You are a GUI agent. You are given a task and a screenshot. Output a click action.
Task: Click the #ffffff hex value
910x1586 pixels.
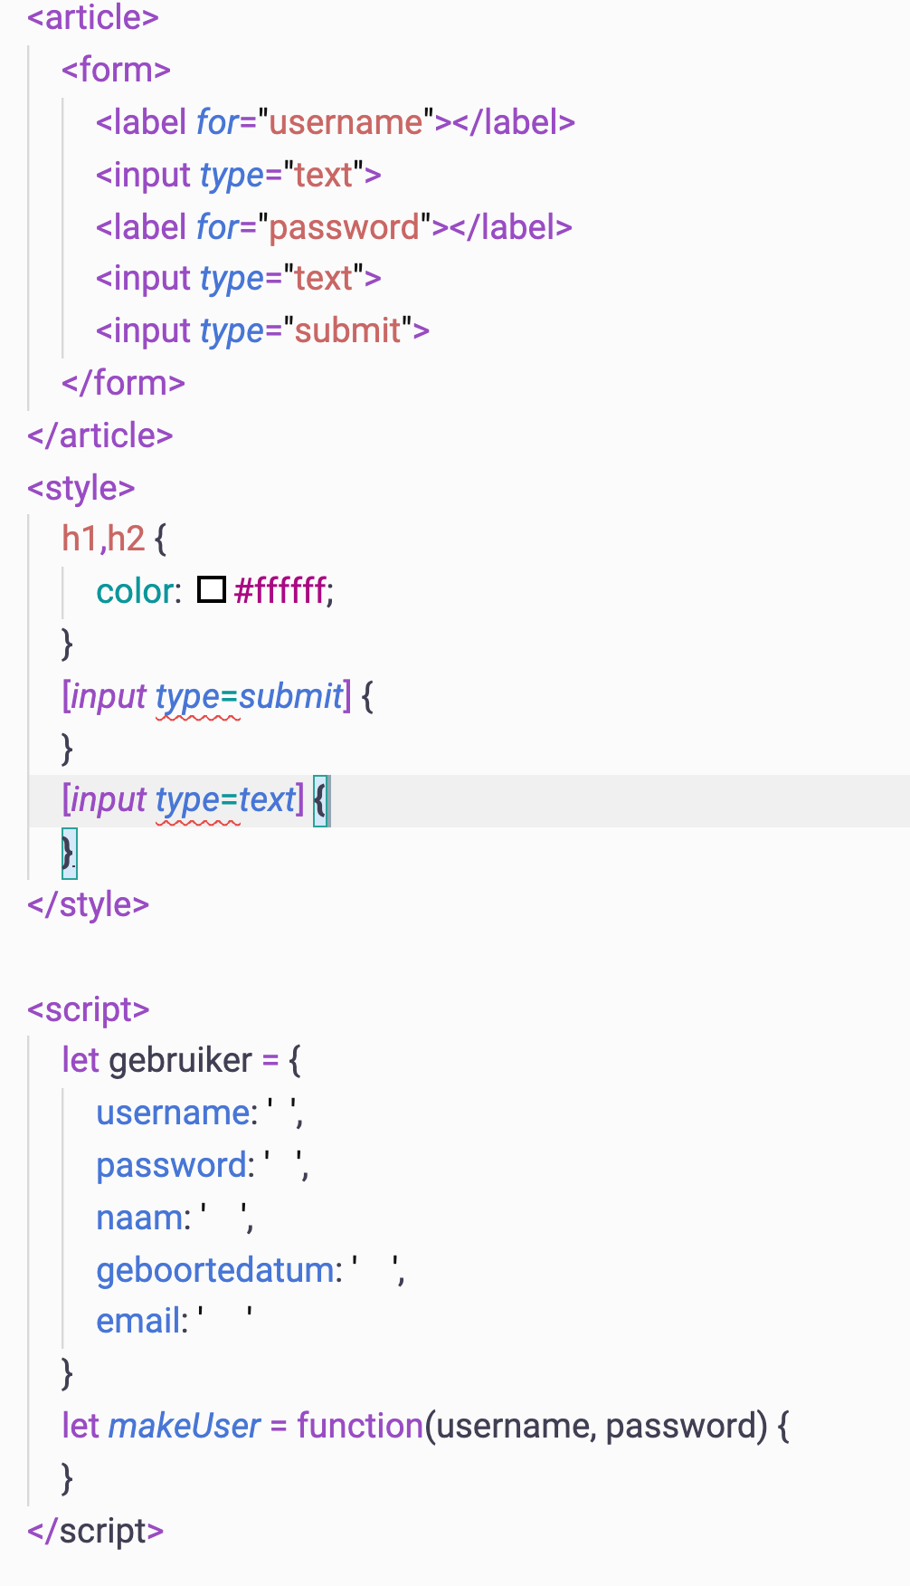[x=280, y=591]
